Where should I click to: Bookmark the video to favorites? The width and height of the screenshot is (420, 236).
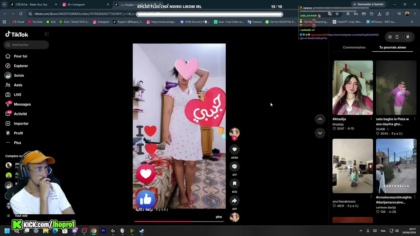pos(234,184)
